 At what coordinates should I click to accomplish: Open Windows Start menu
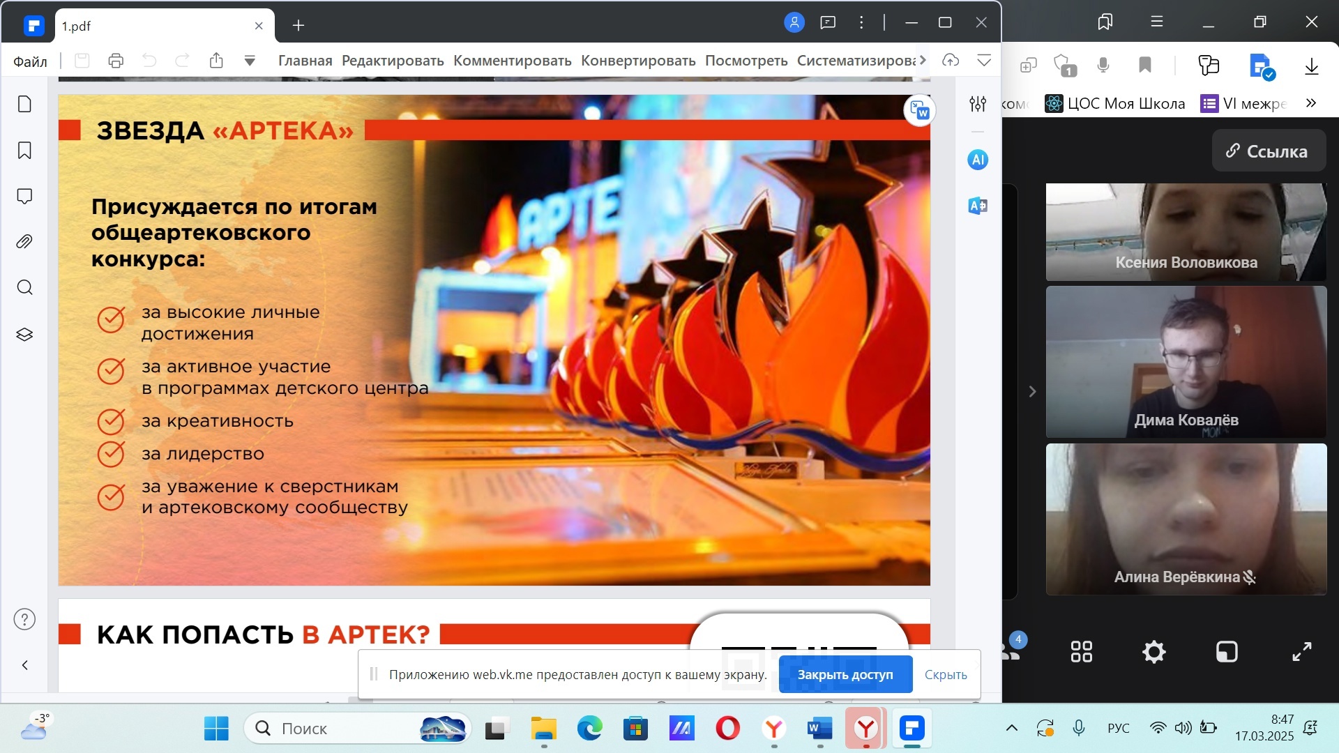pyautogui.click(x=216, y=729)
